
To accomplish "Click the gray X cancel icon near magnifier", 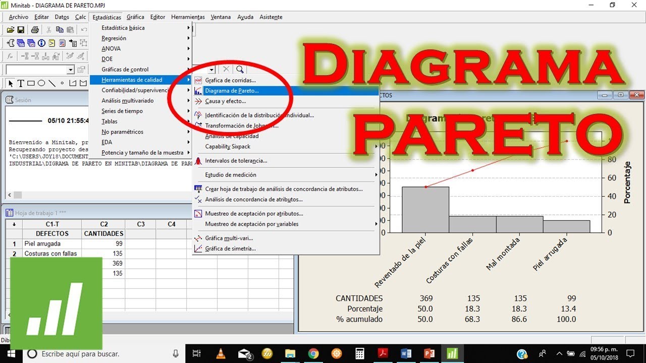I will tap(226, 69).
